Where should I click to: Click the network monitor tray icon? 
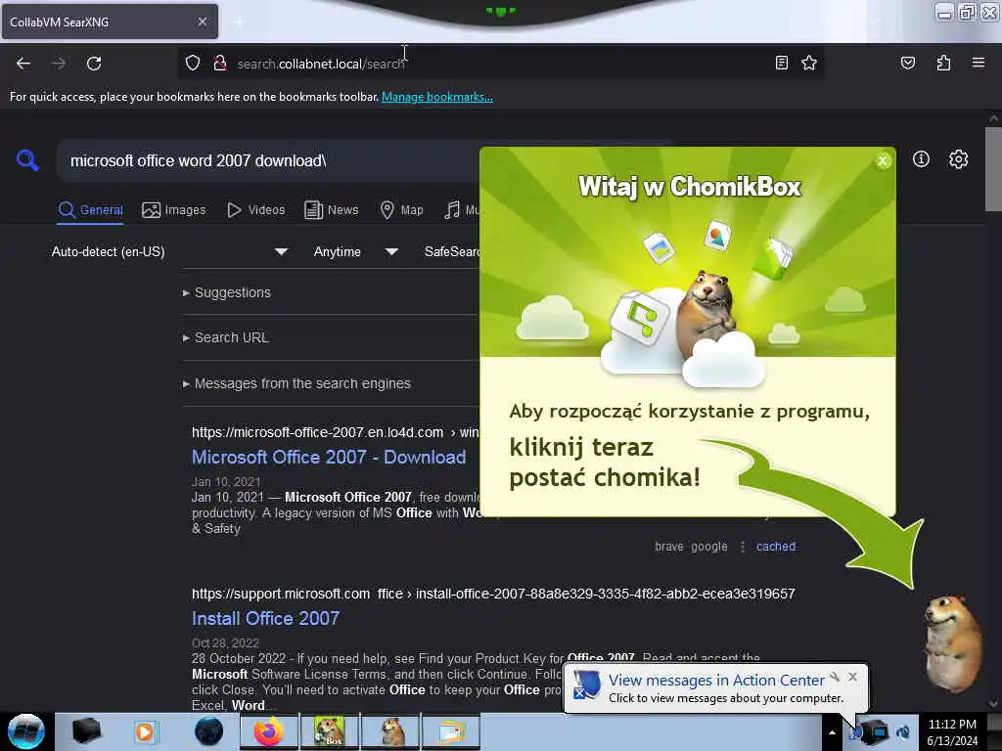[x=877, y=731]
